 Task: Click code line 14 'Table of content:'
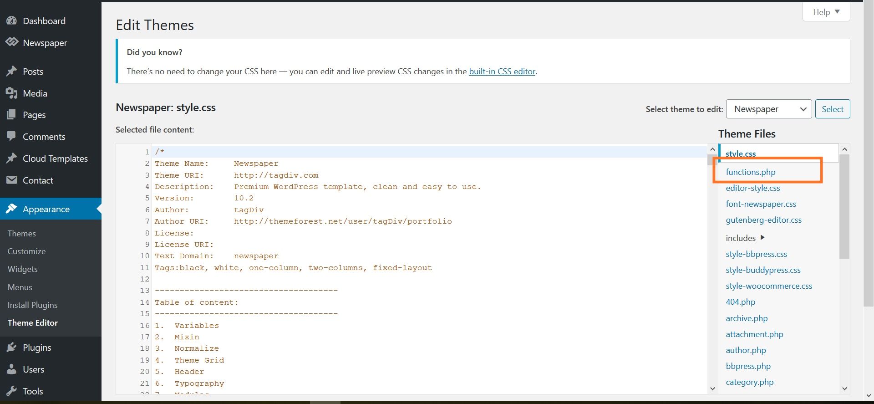[x=196, y=302]
